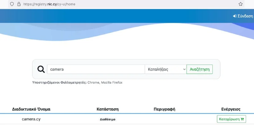254x125 pixels.
Task: Click the padlock site security icon
Action: coord(19,4)
